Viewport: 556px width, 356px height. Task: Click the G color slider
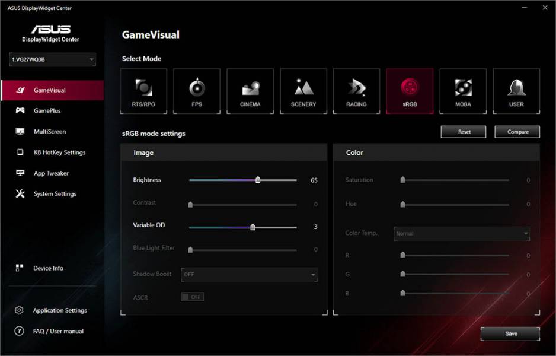455,274
